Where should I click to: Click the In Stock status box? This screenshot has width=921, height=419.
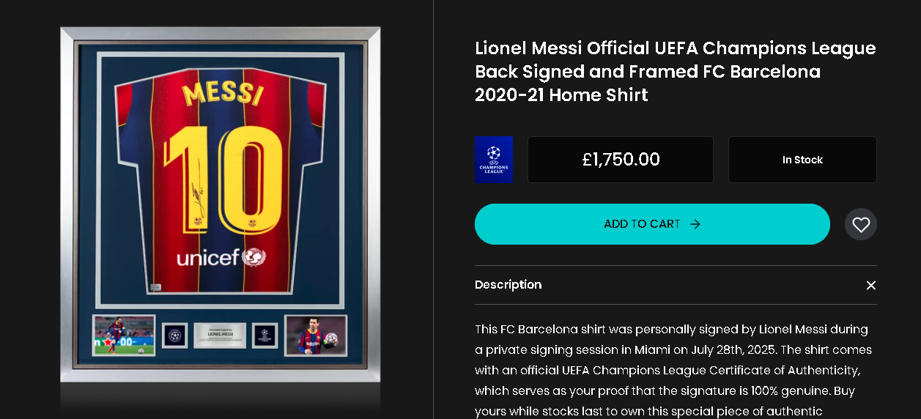point(802,159)
